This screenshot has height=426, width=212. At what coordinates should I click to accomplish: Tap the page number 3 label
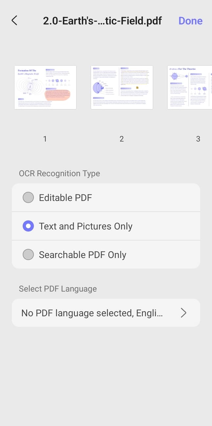(198, 139)
